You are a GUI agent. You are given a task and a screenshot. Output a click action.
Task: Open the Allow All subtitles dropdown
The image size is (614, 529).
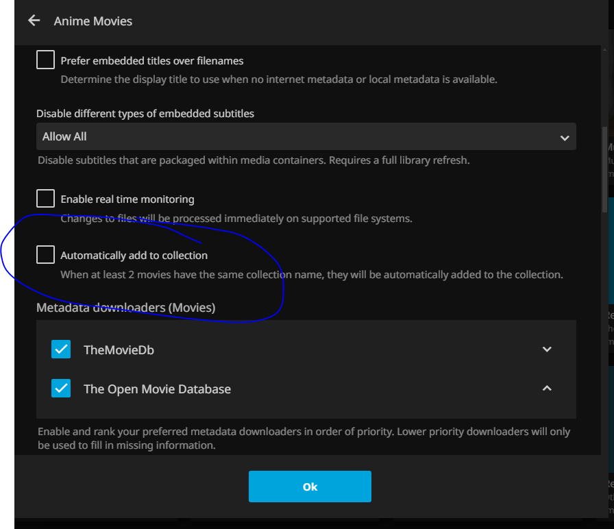(306, 137)
